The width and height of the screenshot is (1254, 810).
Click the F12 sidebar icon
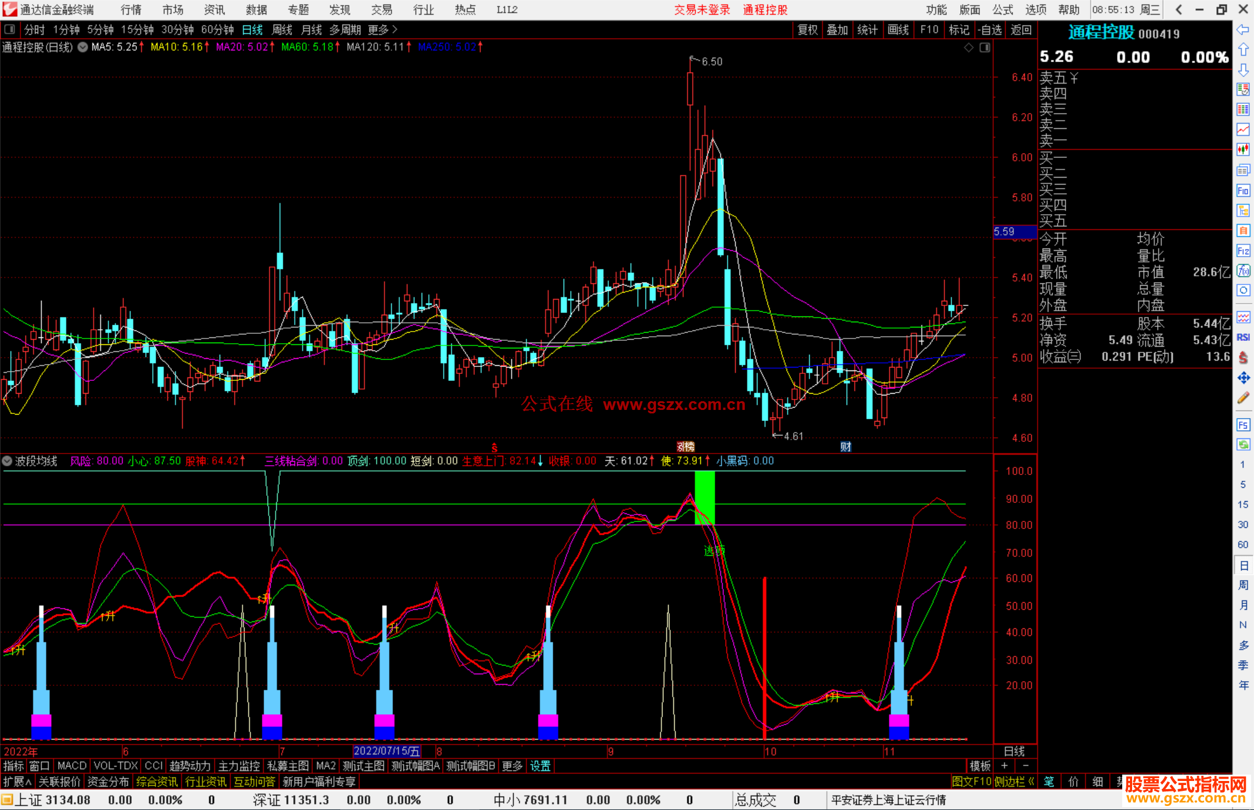tap(1243, 251)
